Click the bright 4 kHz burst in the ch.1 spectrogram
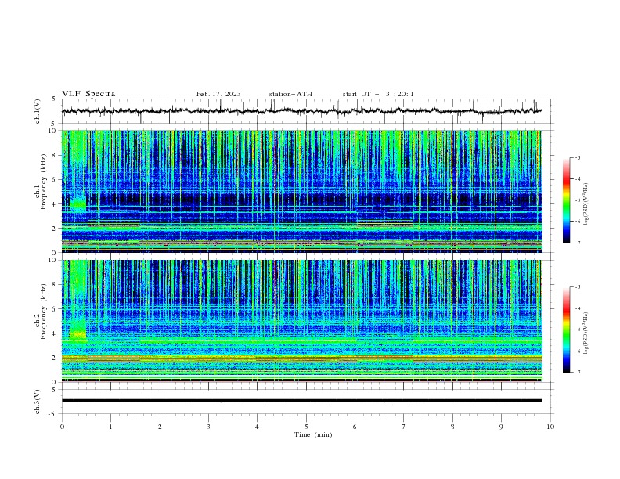The height and width of the screenshot is (479, 620). coord(78,204)
